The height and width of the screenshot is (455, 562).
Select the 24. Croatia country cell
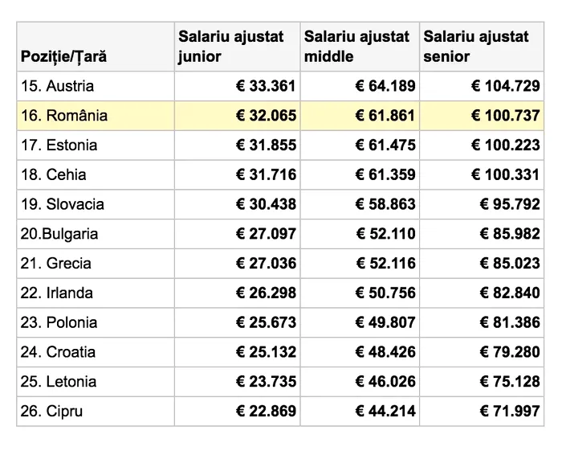tap(58, 352)
